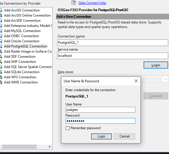Click the Password input field
Image resolution: width=169 pixels, height=154 pixels.
click(x=100, y=121)
